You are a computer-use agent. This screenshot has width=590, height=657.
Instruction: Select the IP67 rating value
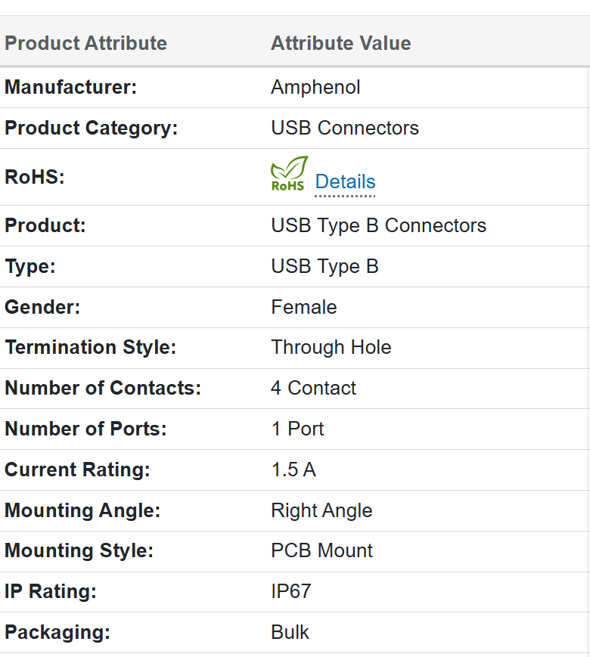tap(290, 591)
